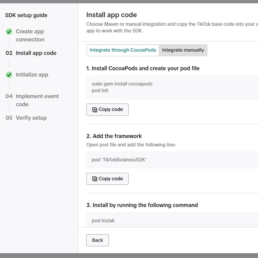Go back with the Back button
Screen dimensions: 258x258
tap(97, 240)
